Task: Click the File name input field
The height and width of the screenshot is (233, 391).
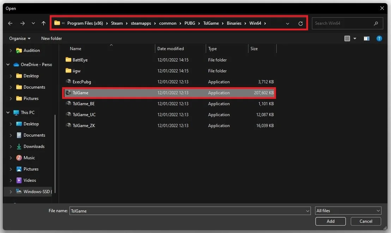Action: (x=190, y=211)
